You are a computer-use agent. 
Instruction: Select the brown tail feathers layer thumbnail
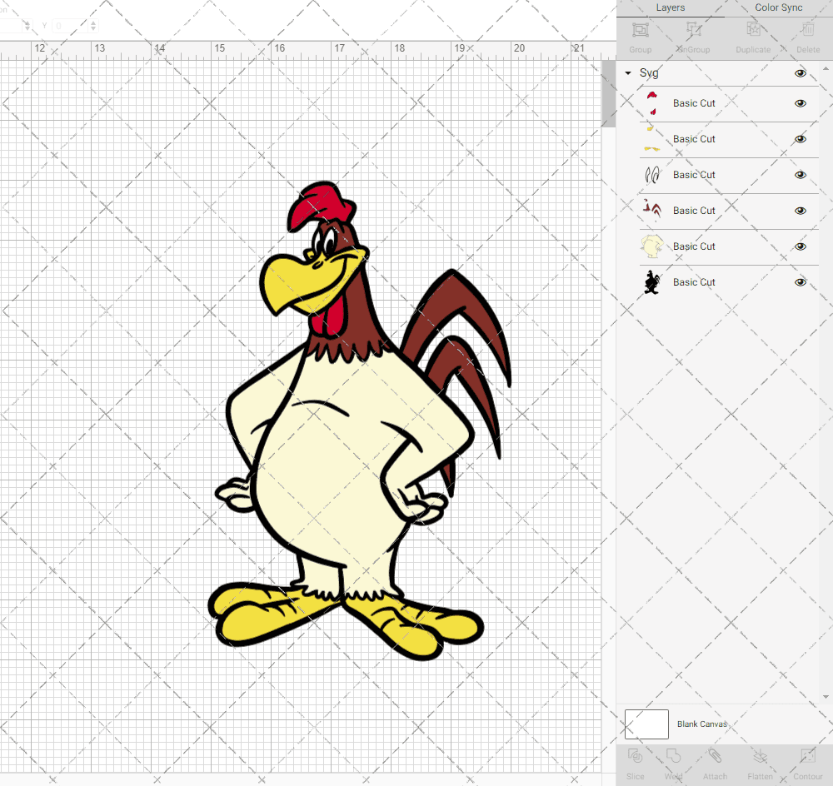[x=652, y=211]
